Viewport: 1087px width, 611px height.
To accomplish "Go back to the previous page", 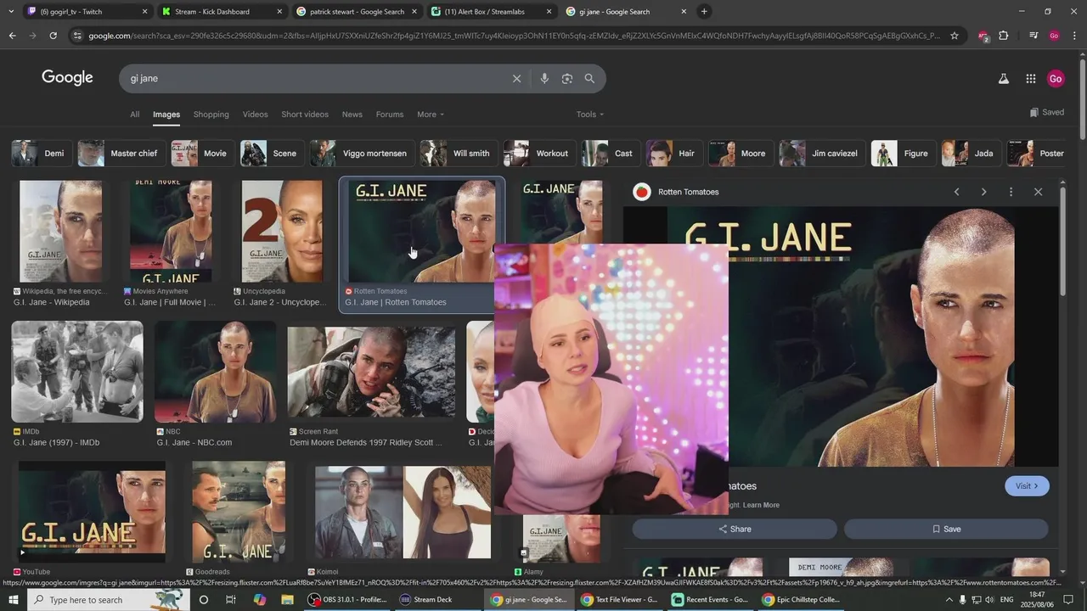I will (x=12, y=36).
